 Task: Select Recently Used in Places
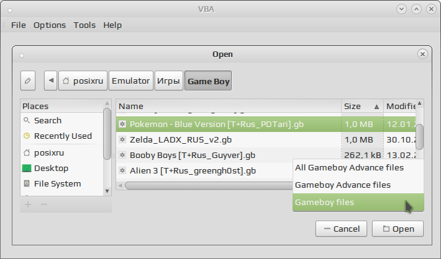pyautogui.click(x=61, y=136)
